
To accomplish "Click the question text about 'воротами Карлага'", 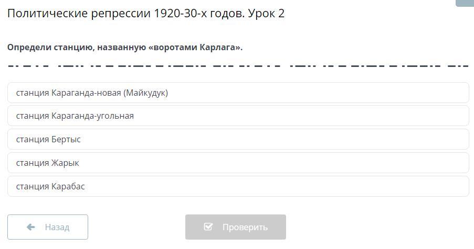I will [x=125, y=47].
